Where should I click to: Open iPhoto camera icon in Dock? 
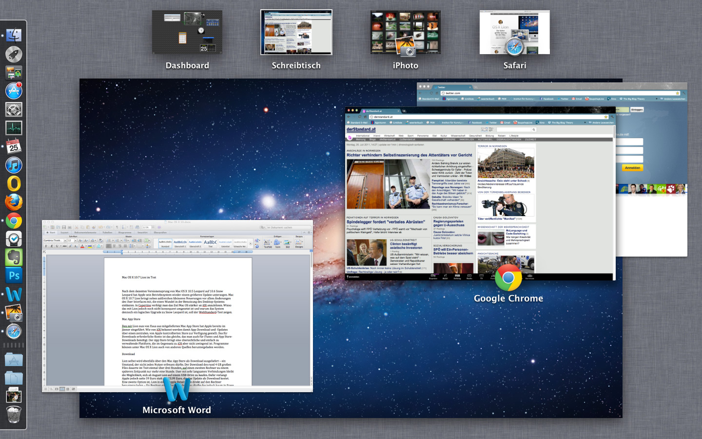[x=14, y=313]
